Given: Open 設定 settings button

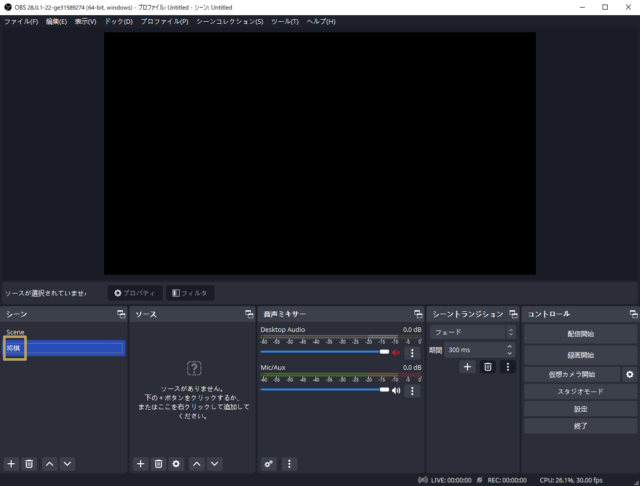Looking at the screenshot, I should tap(581, 409).
